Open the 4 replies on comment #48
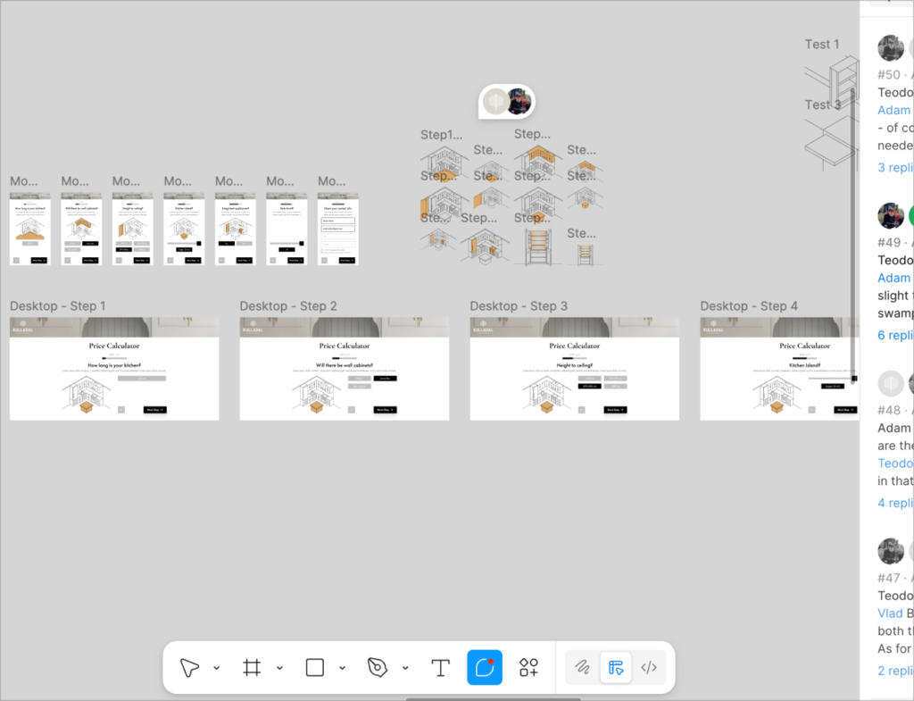This screenshot has height=701, width=914. click(894, 503)
